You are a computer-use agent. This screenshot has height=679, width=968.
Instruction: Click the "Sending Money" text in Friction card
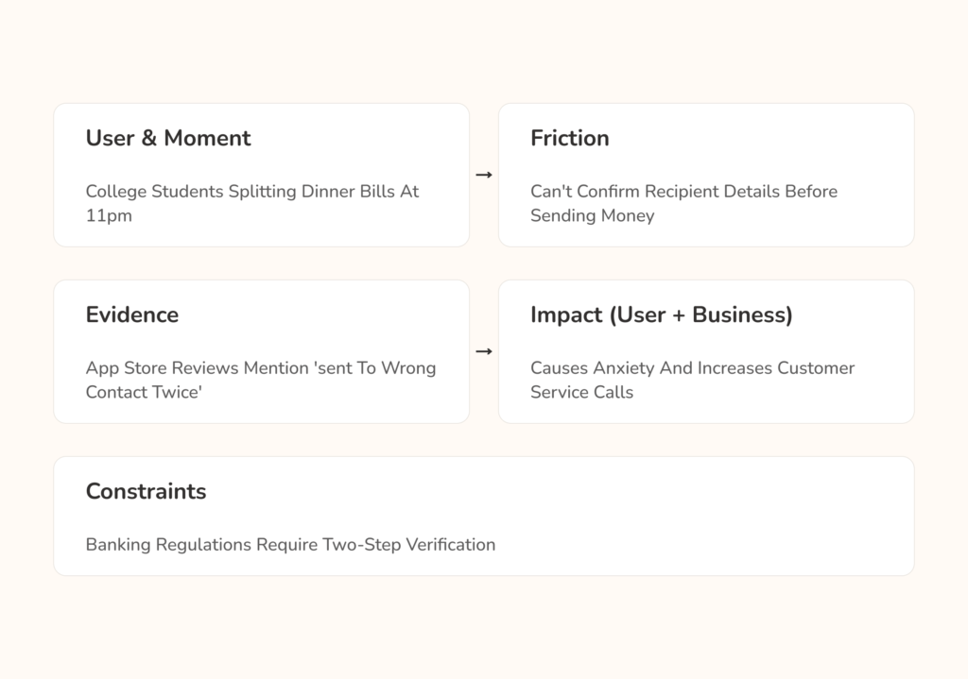coord(592,216)
